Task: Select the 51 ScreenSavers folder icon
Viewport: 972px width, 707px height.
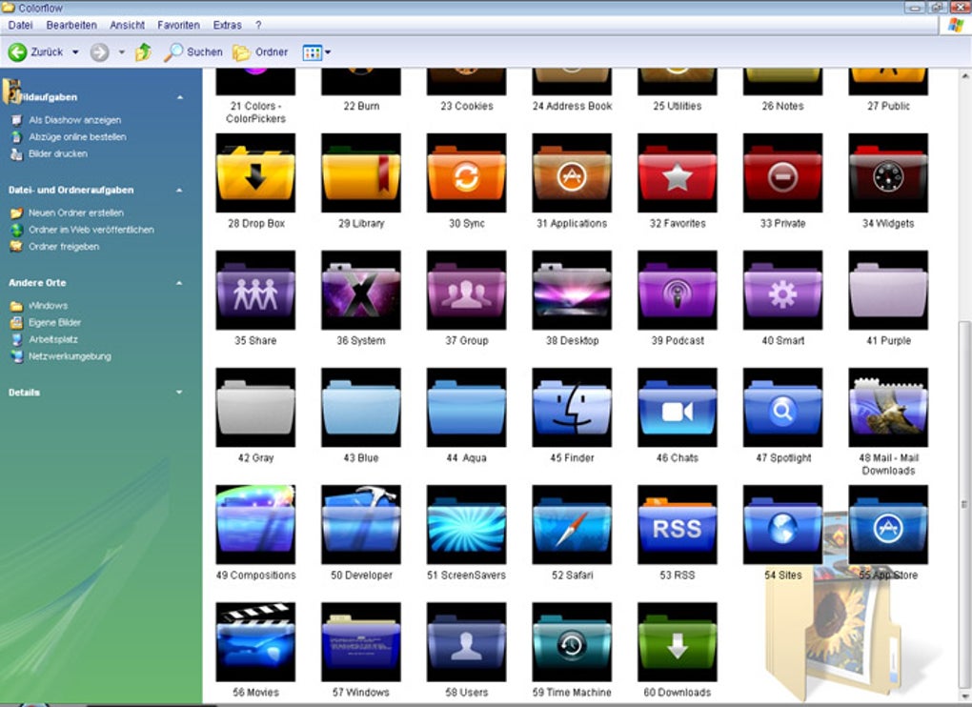Action: click(x=466, y=524)
